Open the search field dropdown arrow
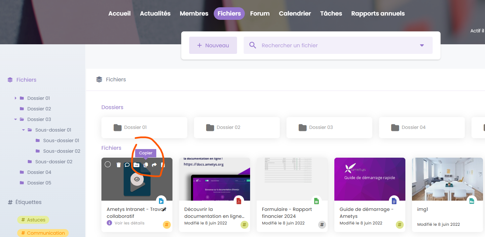485x237 pixels. (422, 45)
